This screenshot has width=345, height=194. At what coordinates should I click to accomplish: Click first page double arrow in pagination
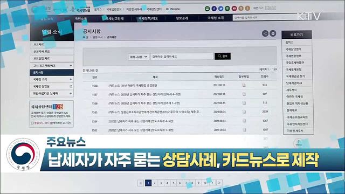point(141,183)
